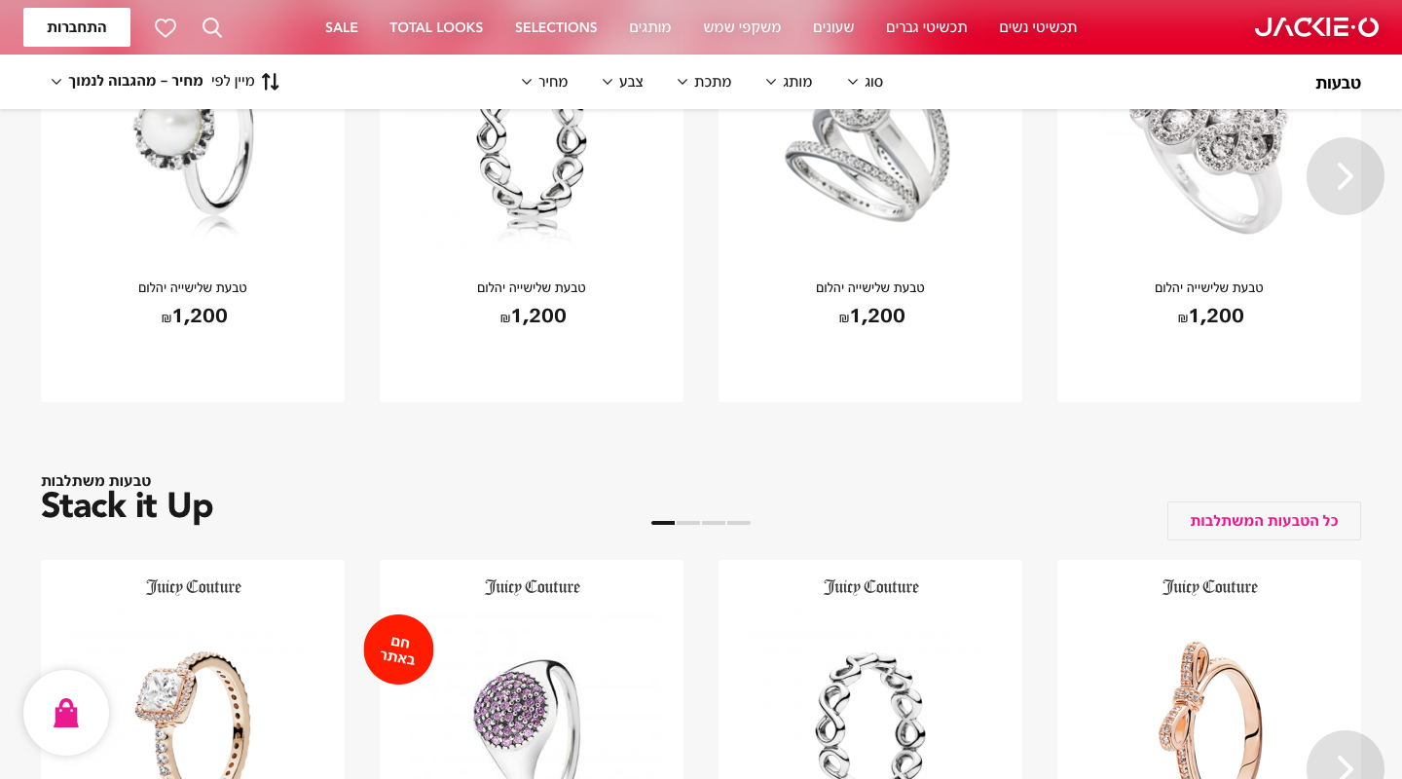Open the תכשיטי נשים menu
The image size is (1402, 779).
pyautogui.click(x=1038, y=27)
